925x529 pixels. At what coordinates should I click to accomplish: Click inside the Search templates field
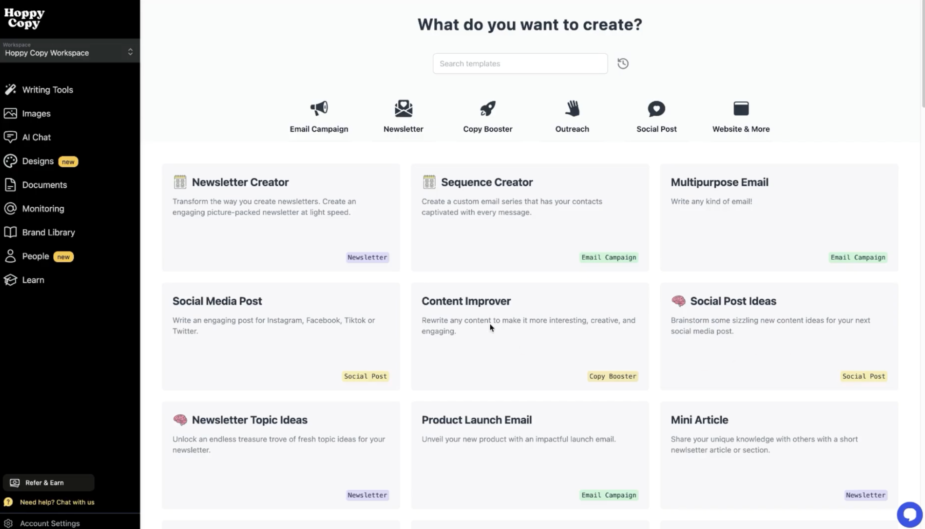(520, 63)
